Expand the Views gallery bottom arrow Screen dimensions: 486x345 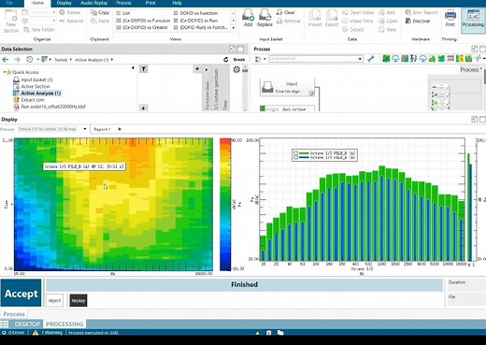click(x=234, y=28)
